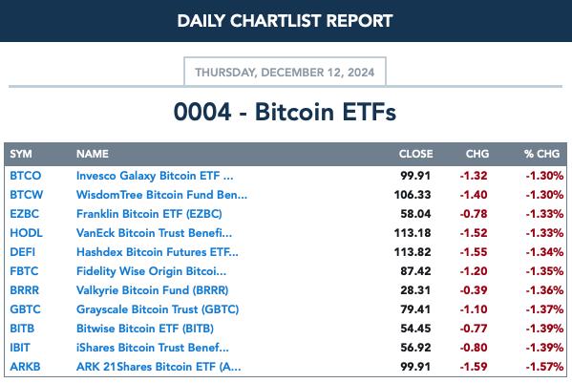Open Valkyrie Bitcoin Fund (BRRR) link
Viewport: 572px width, 383px height.
153,290
